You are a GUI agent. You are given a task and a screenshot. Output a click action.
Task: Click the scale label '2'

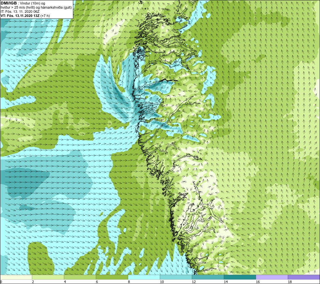(33, 282)
